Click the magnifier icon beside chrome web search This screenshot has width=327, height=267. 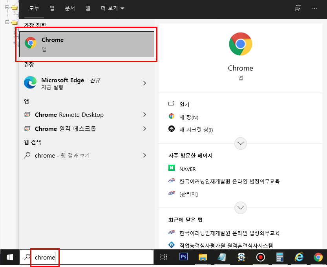pos(27,155)
